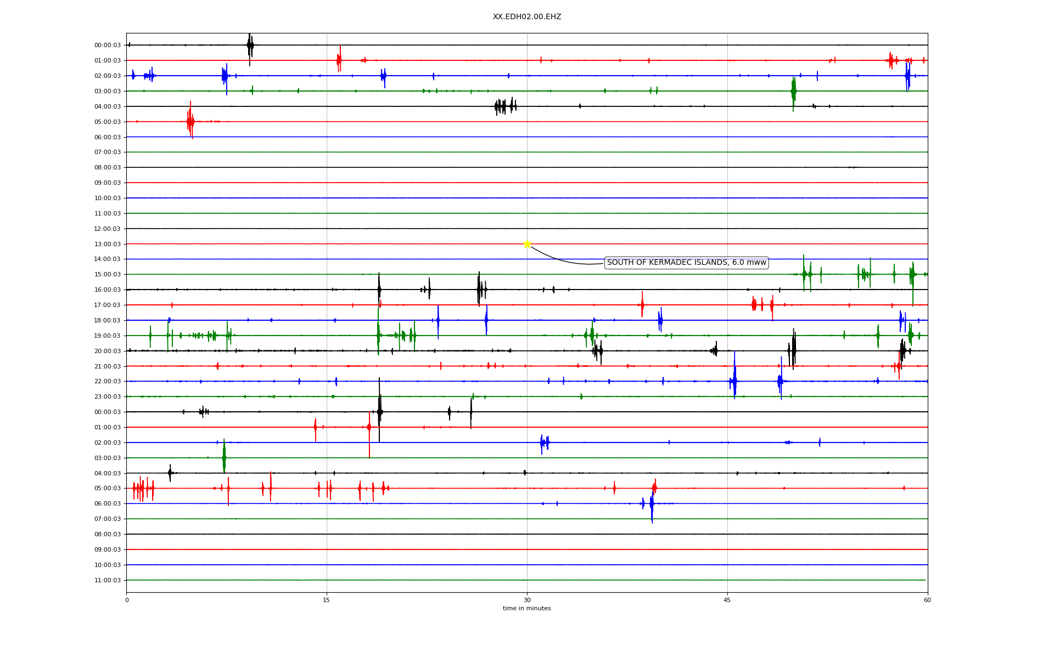This screenshot has width=1054, height=658.
Task: Click the x-axis tick label 0
Action: point(127,600)
